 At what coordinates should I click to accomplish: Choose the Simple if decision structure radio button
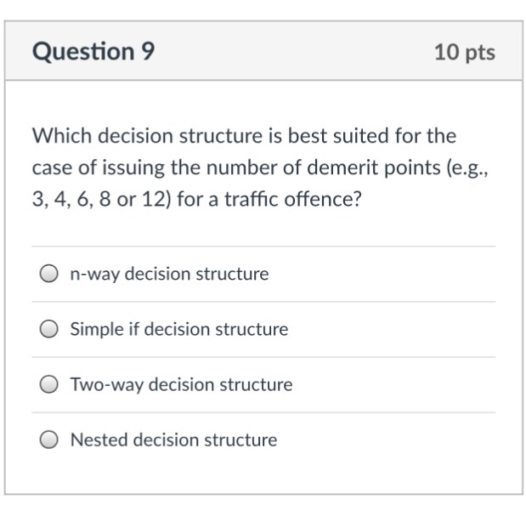pos(50,330)
